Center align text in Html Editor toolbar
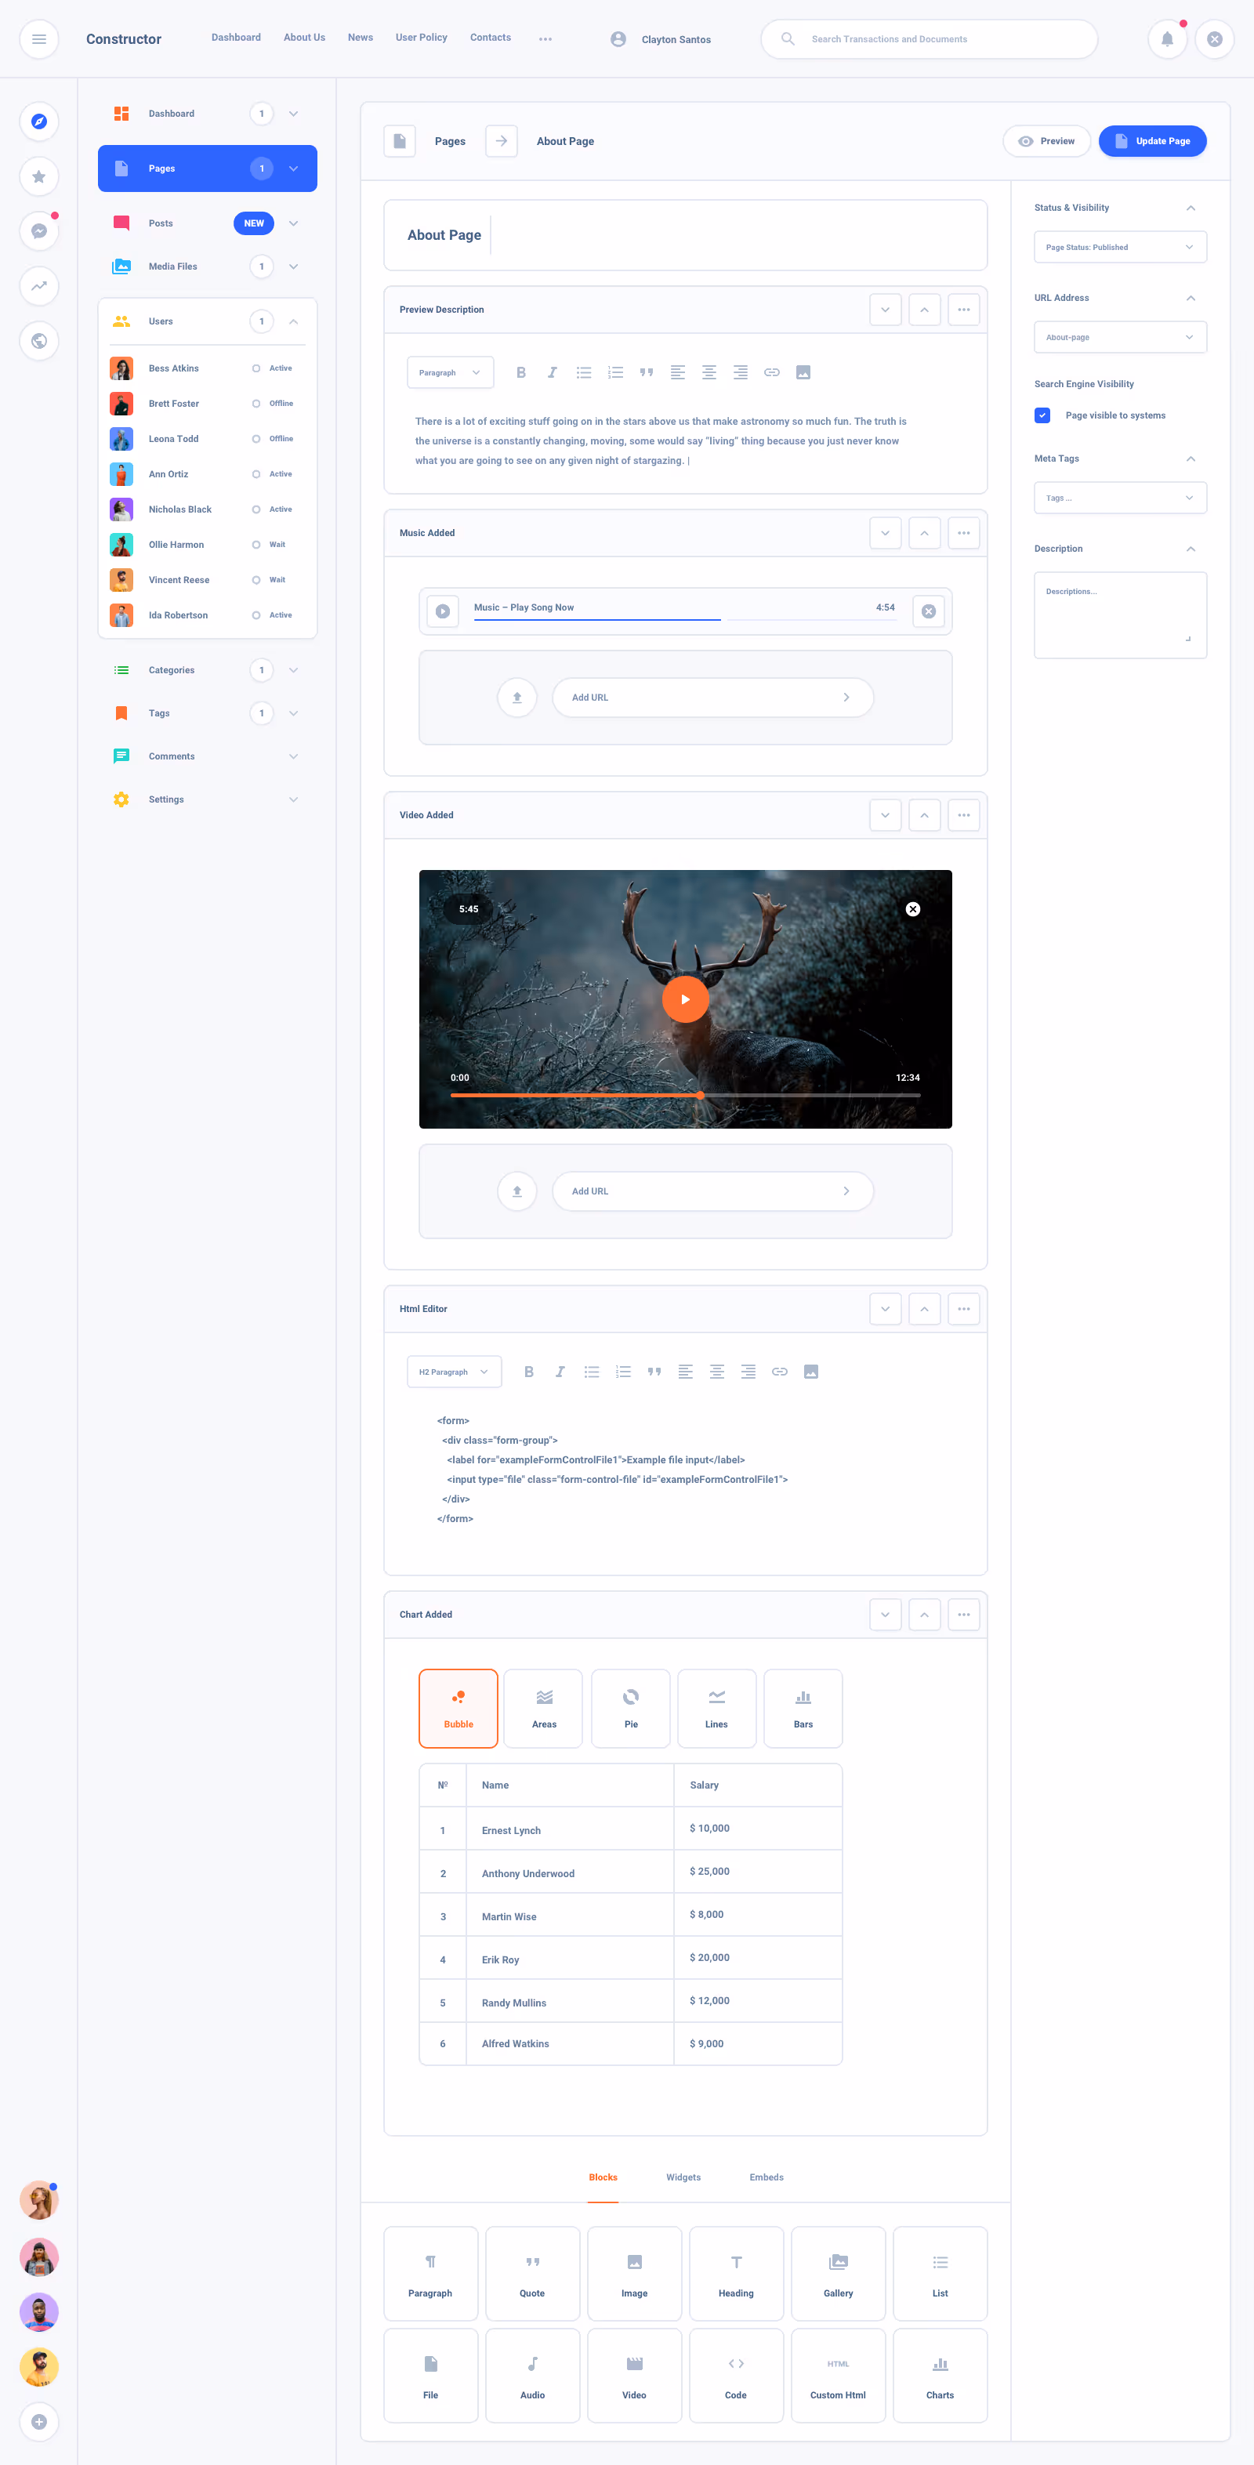 [716, 1372]
